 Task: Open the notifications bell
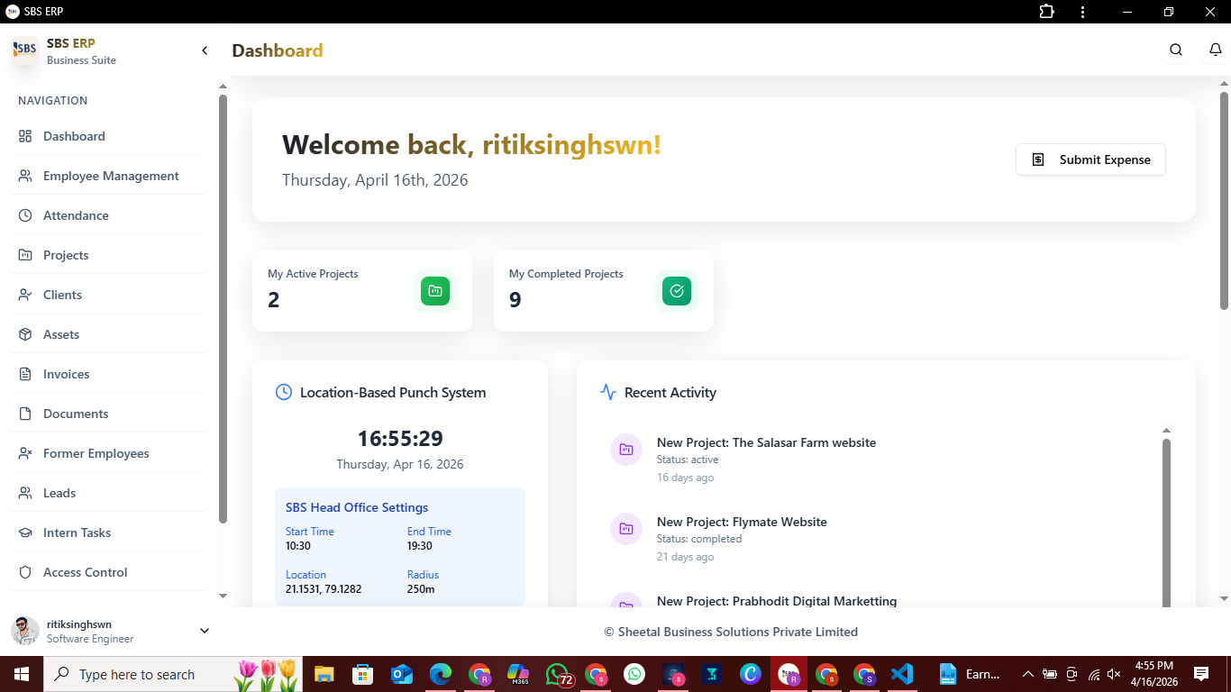[1215, 50]
